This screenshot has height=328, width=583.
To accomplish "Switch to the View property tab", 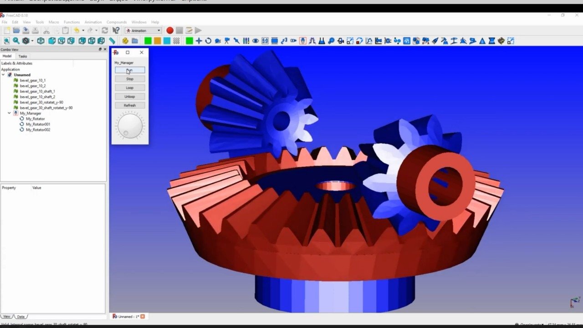I will pyautogui.click(x=6, y=316).
